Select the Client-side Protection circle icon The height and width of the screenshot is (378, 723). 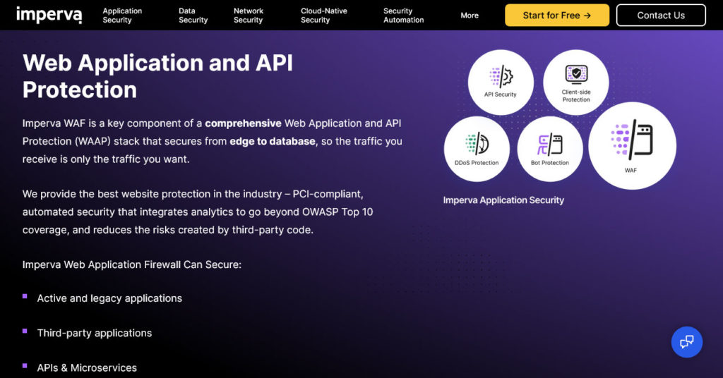point(576,83)
